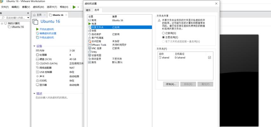This screenshot has width=271, height=127.
Task: Click the green power-on play toolbar icon
Action: click(74, 7)
